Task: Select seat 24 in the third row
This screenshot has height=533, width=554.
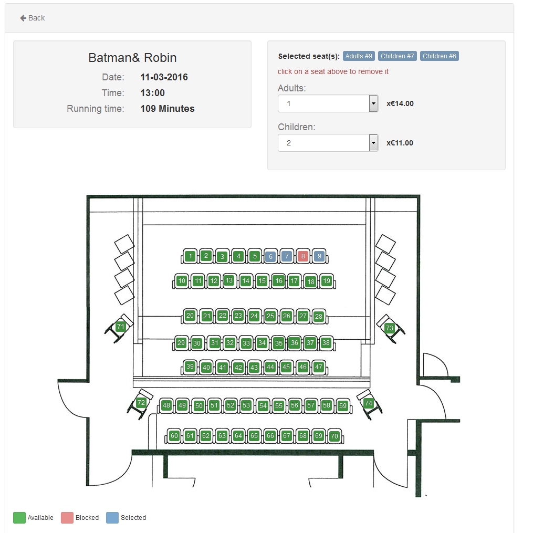Action: point(254,316)
